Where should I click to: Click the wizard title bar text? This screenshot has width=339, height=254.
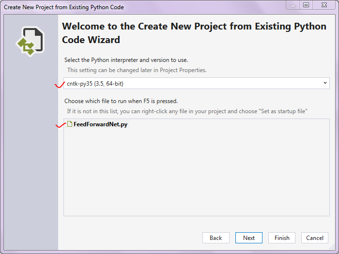[64, 7]
